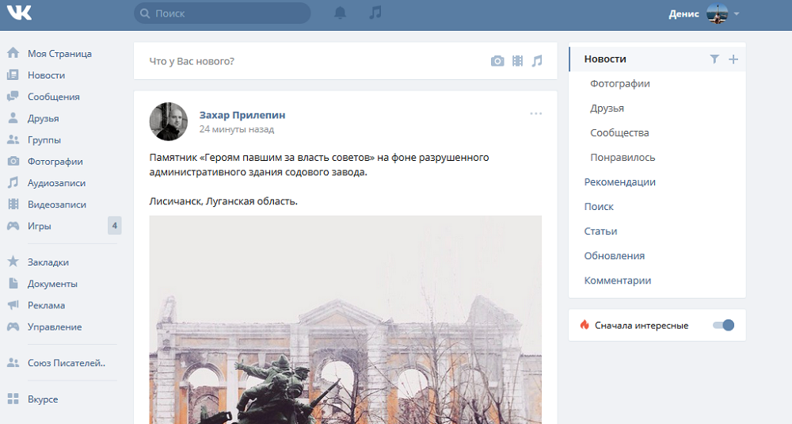The image size is (792, 424).
Task: Open the music player note icon
Action: [x=375, y=13]
